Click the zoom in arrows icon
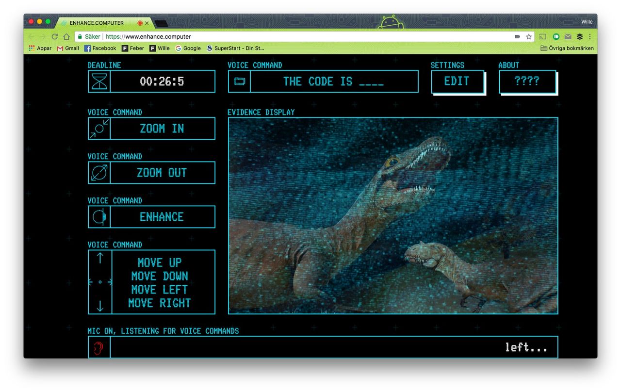Image resolution: width=621 pixels, height=392 pixels. coord(99,129)
